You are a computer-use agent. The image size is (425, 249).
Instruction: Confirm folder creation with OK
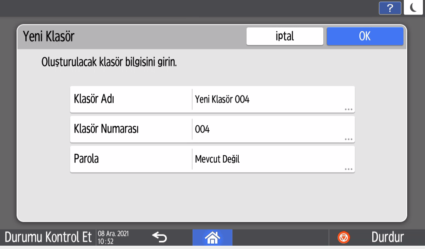tap(364, 36)
